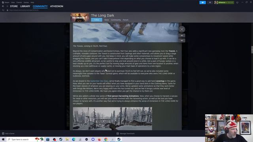Open the Windows Start menu

[3, 139]
